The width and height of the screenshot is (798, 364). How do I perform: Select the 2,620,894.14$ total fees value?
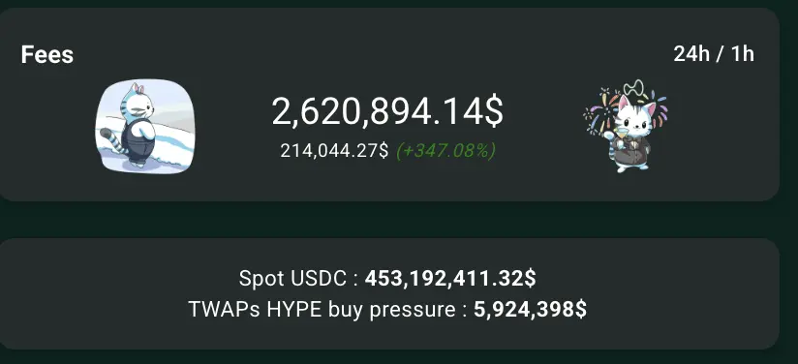[x=387, y=111]
